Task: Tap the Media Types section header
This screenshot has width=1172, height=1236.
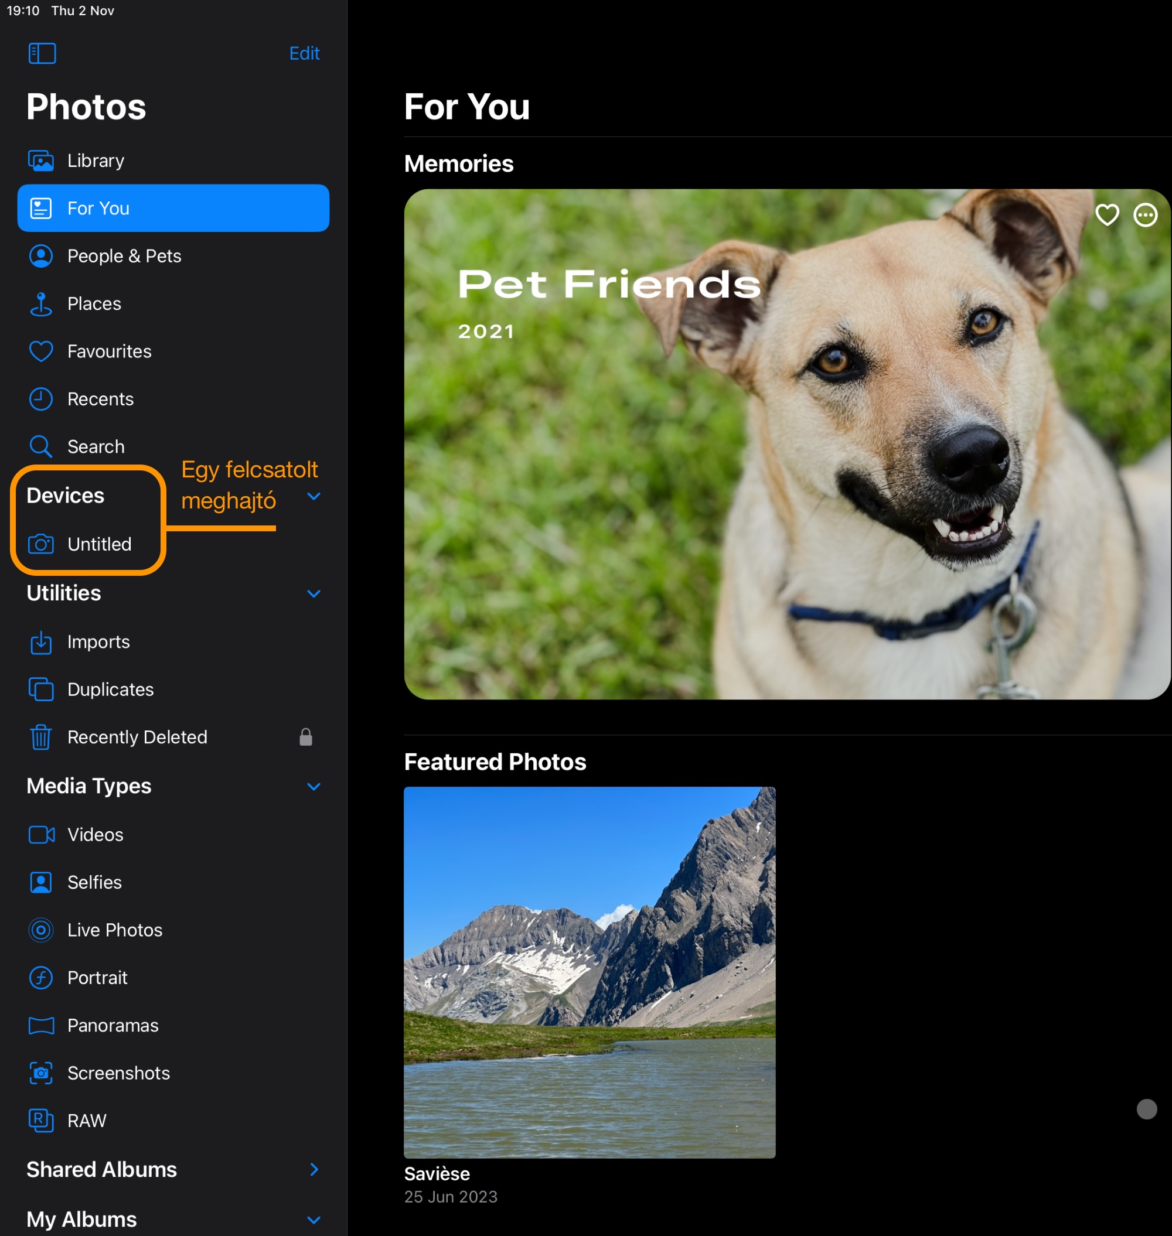Action: pos(88,786)
